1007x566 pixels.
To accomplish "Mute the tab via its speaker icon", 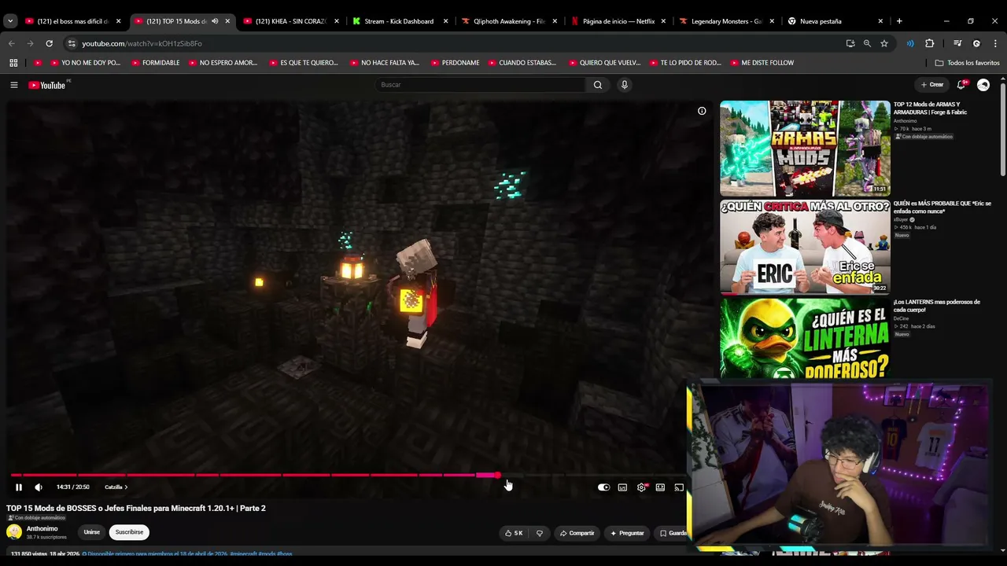I will (x=215, y=21).
